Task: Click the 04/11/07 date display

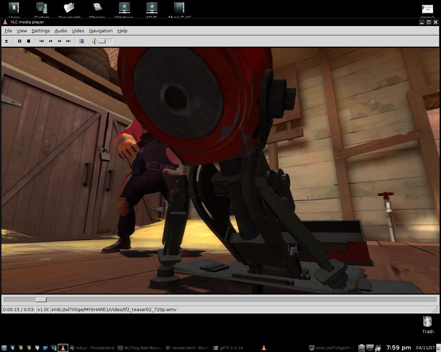Action: (x=425, y=348)
